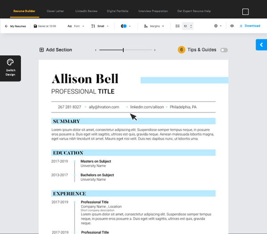This screenshot has height=234, width=267.
Task: Go back to My Resumes
Action: click(x=15, y=26)
